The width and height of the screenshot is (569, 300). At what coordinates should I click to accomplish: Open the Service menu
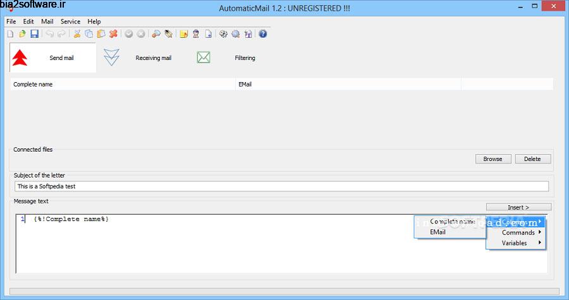[x=70, y=21]
